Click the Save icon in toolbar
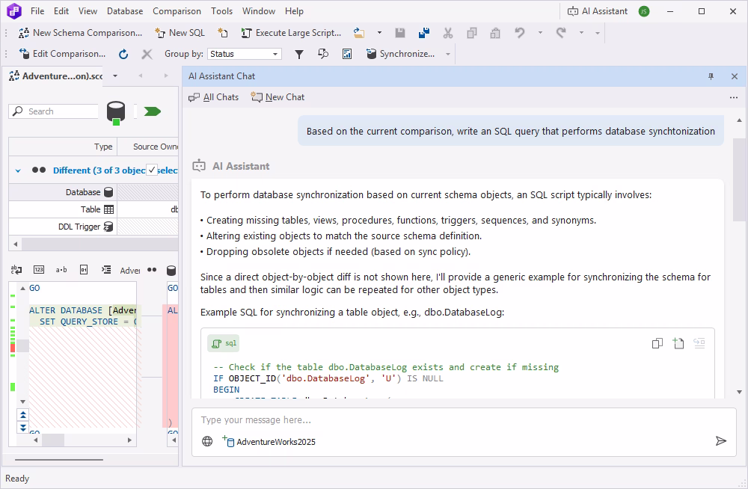The height and width of the screenshot is (489, 748). pyautogui.click(x=399, y=33)
